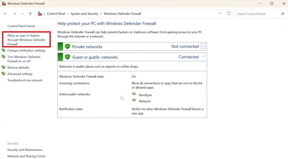The width and height of the screenshot is (288, 159).
Task: Select the NordLynx network name
Action: pos(145,95)
